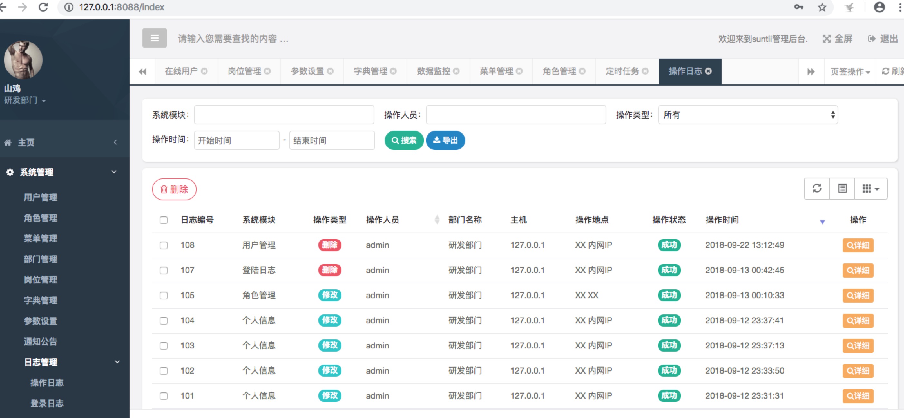Bookmark page with star icon
The width and height of the screenshot is (904, 418).
pos(822,7)
